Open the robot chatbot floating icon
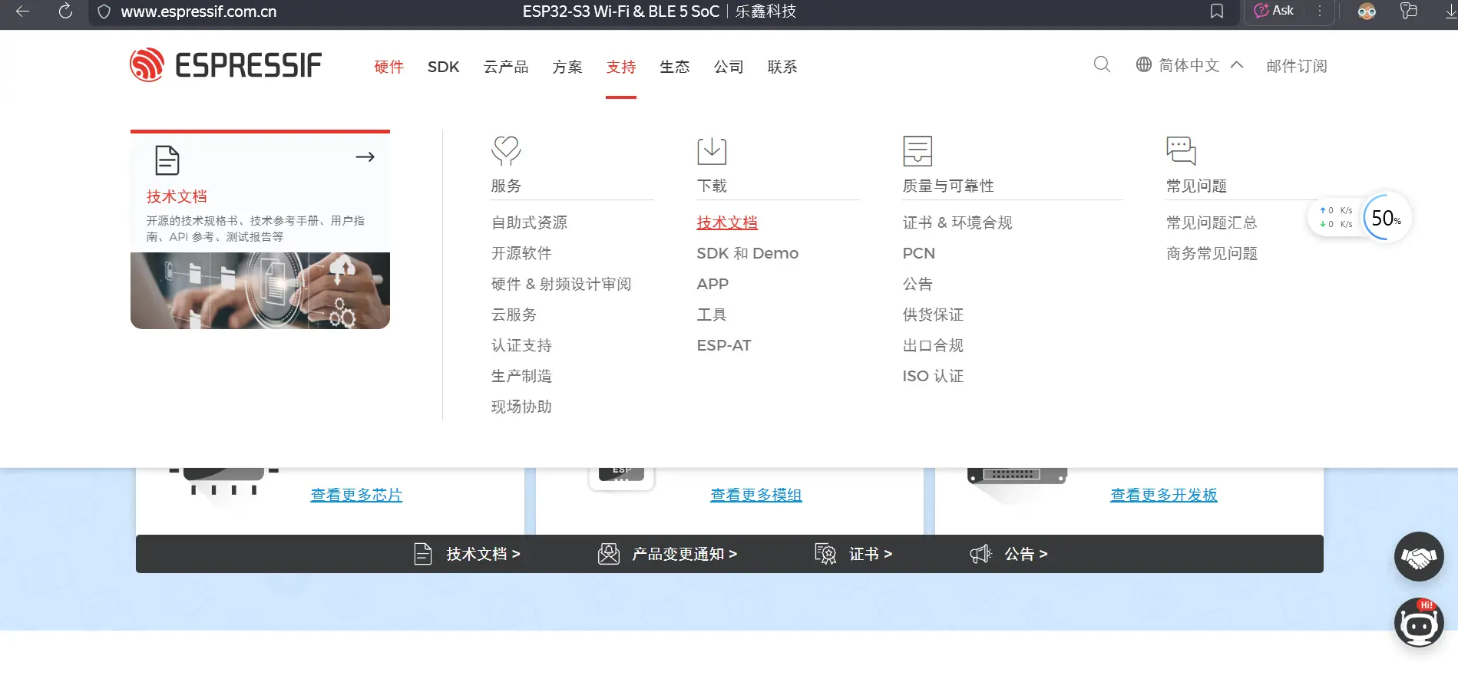Screen dimensions: 1458x682 click(x=1419, y=622)
